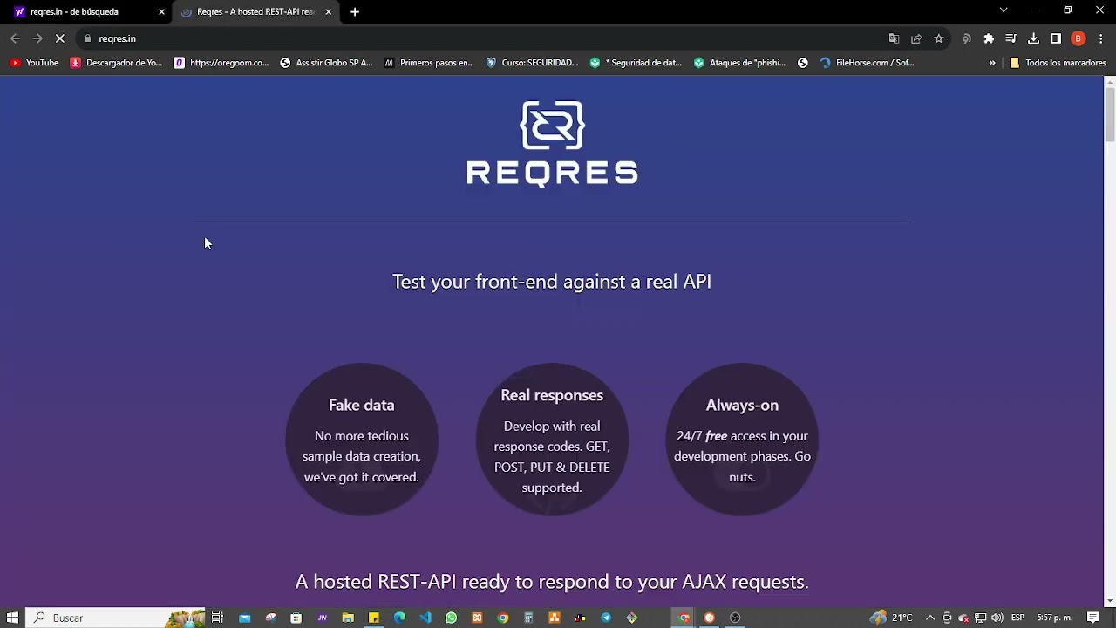Screen dimensions: 1116x628
Task: Open the 'Ataques de phishi...' bookmark
Action: [x=739, y=63]
